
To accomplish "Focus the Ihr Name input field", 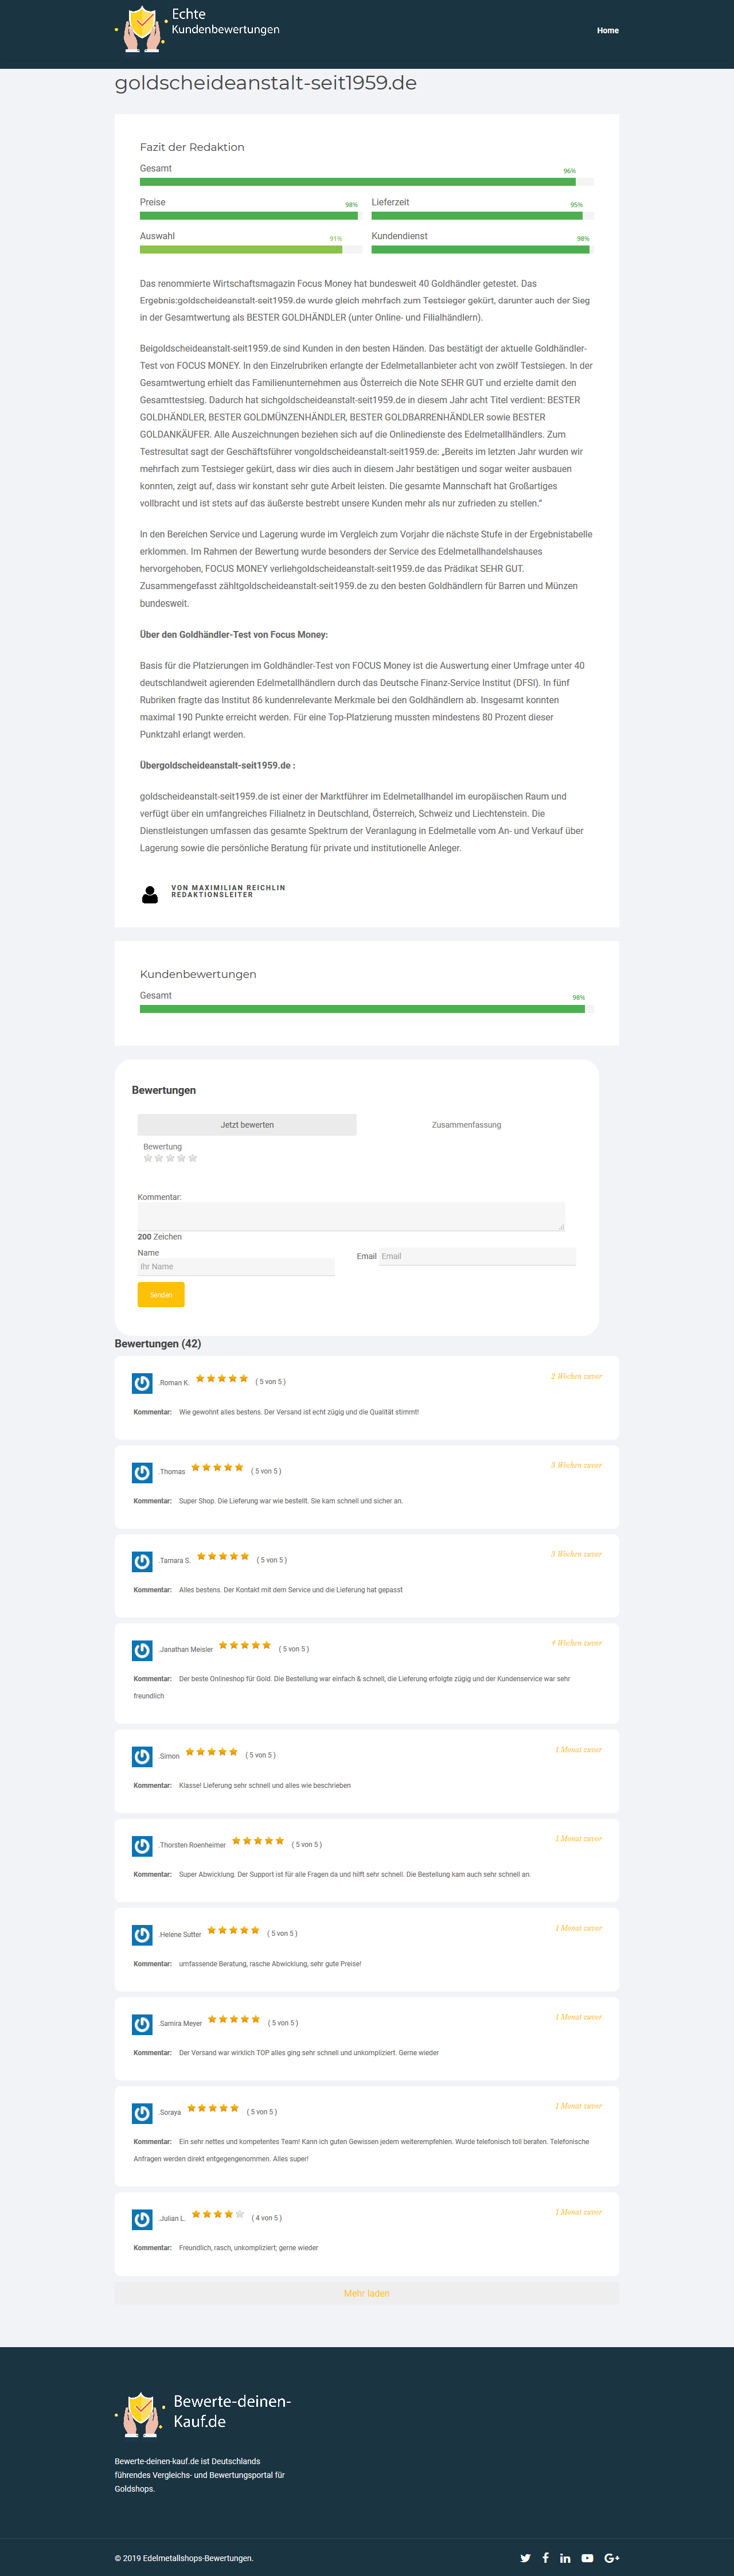I will tap(236, 1267).
